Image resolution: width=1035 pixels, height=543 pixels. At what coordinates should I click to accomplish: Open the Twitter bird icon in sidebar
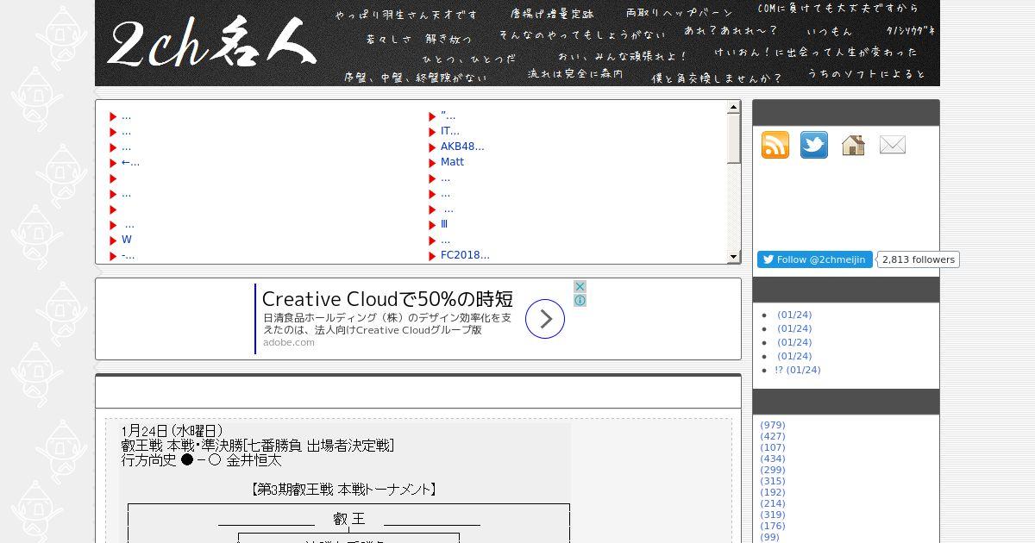[x=814, y=145]
